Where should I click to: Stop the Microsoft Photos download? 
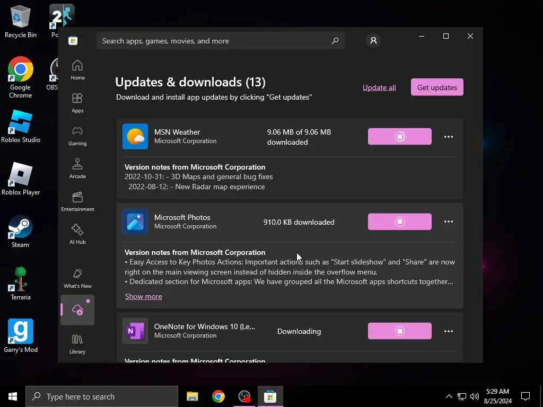[400, 222]
